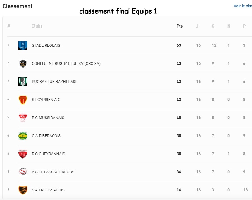Select the J column header
This screenshot has height=200, width=252.
tap(197, 26)
